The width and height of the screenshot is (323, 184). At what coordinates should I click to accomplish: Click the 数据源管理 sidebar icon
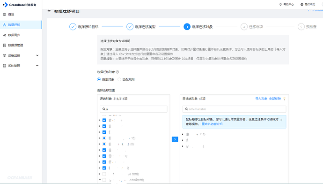(5, 45)
